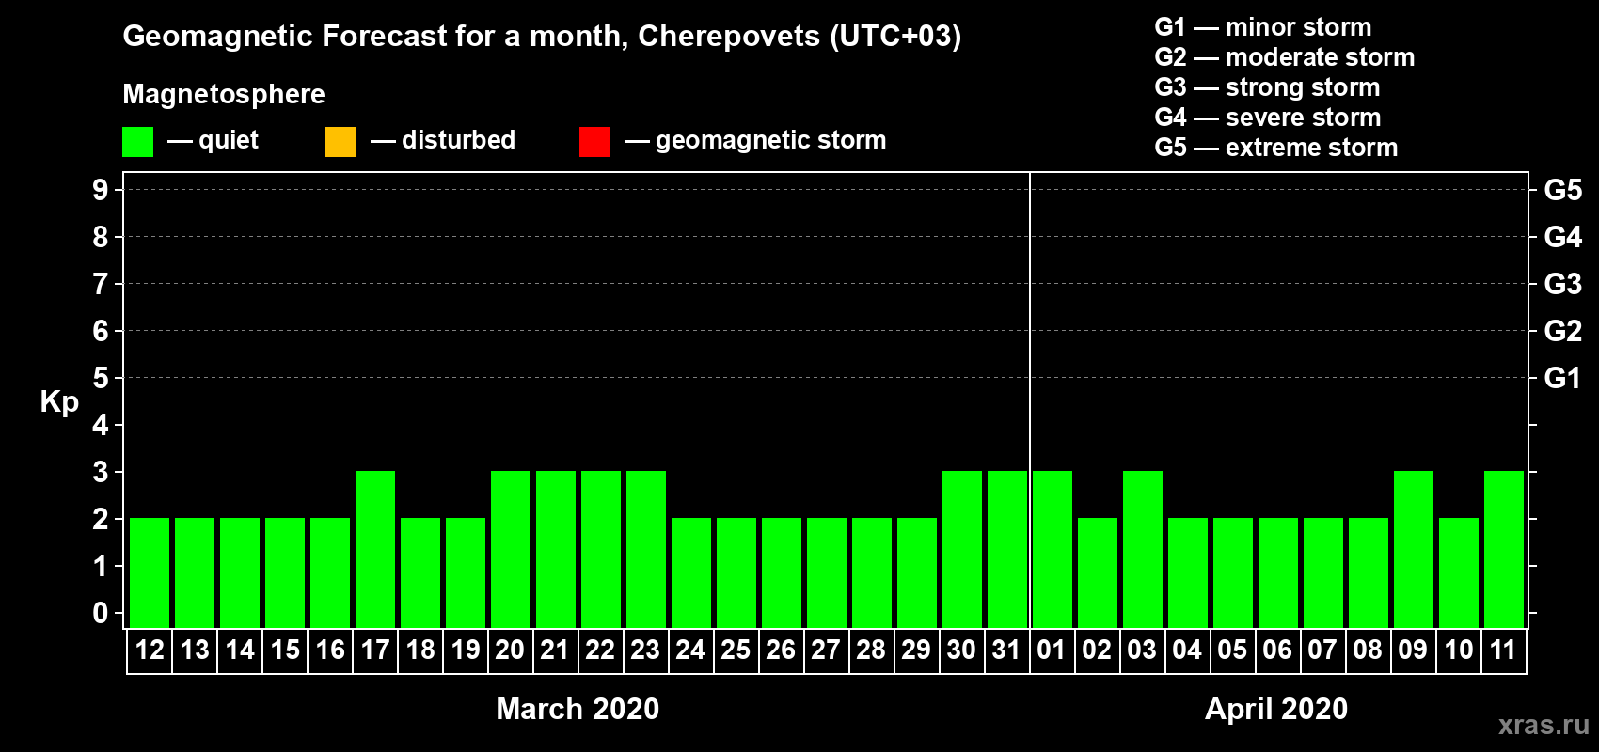Click the green quiet legend swatch
This screenshot has height=752, width=1599.
pyautogui.click(x=137, y=142)
